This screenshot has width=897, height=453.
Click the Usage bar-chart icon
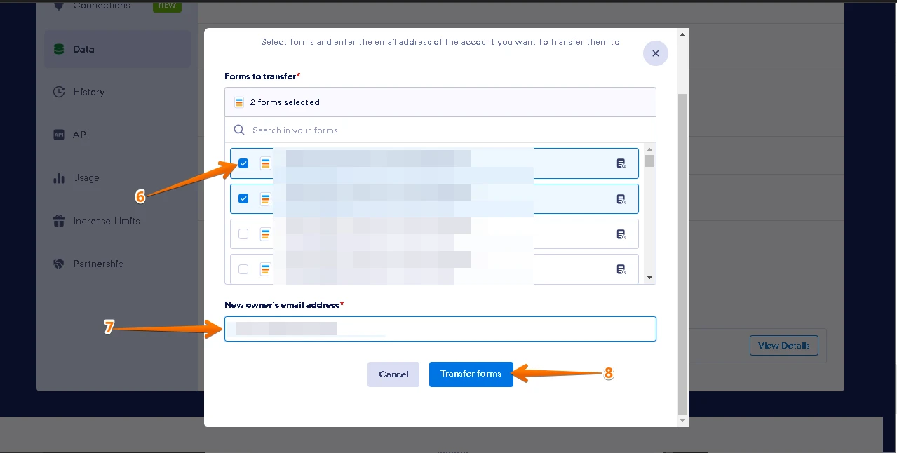coord(59,177)
